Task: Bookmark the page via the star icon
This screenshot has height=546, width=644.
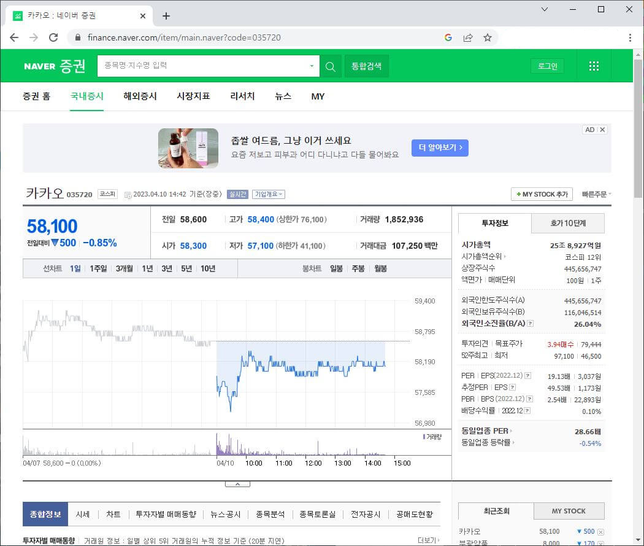Action: tap(488, 37)
